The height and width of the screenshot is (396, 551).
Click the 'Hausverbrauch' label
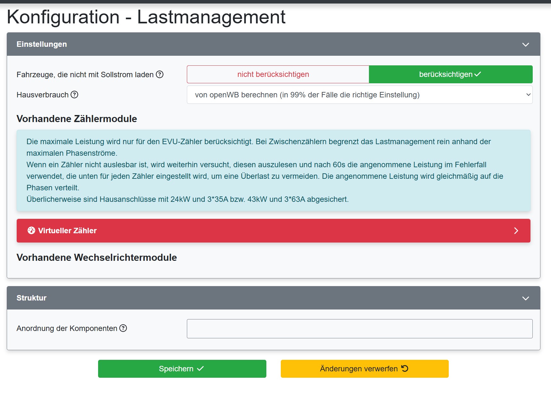point(43,95)
